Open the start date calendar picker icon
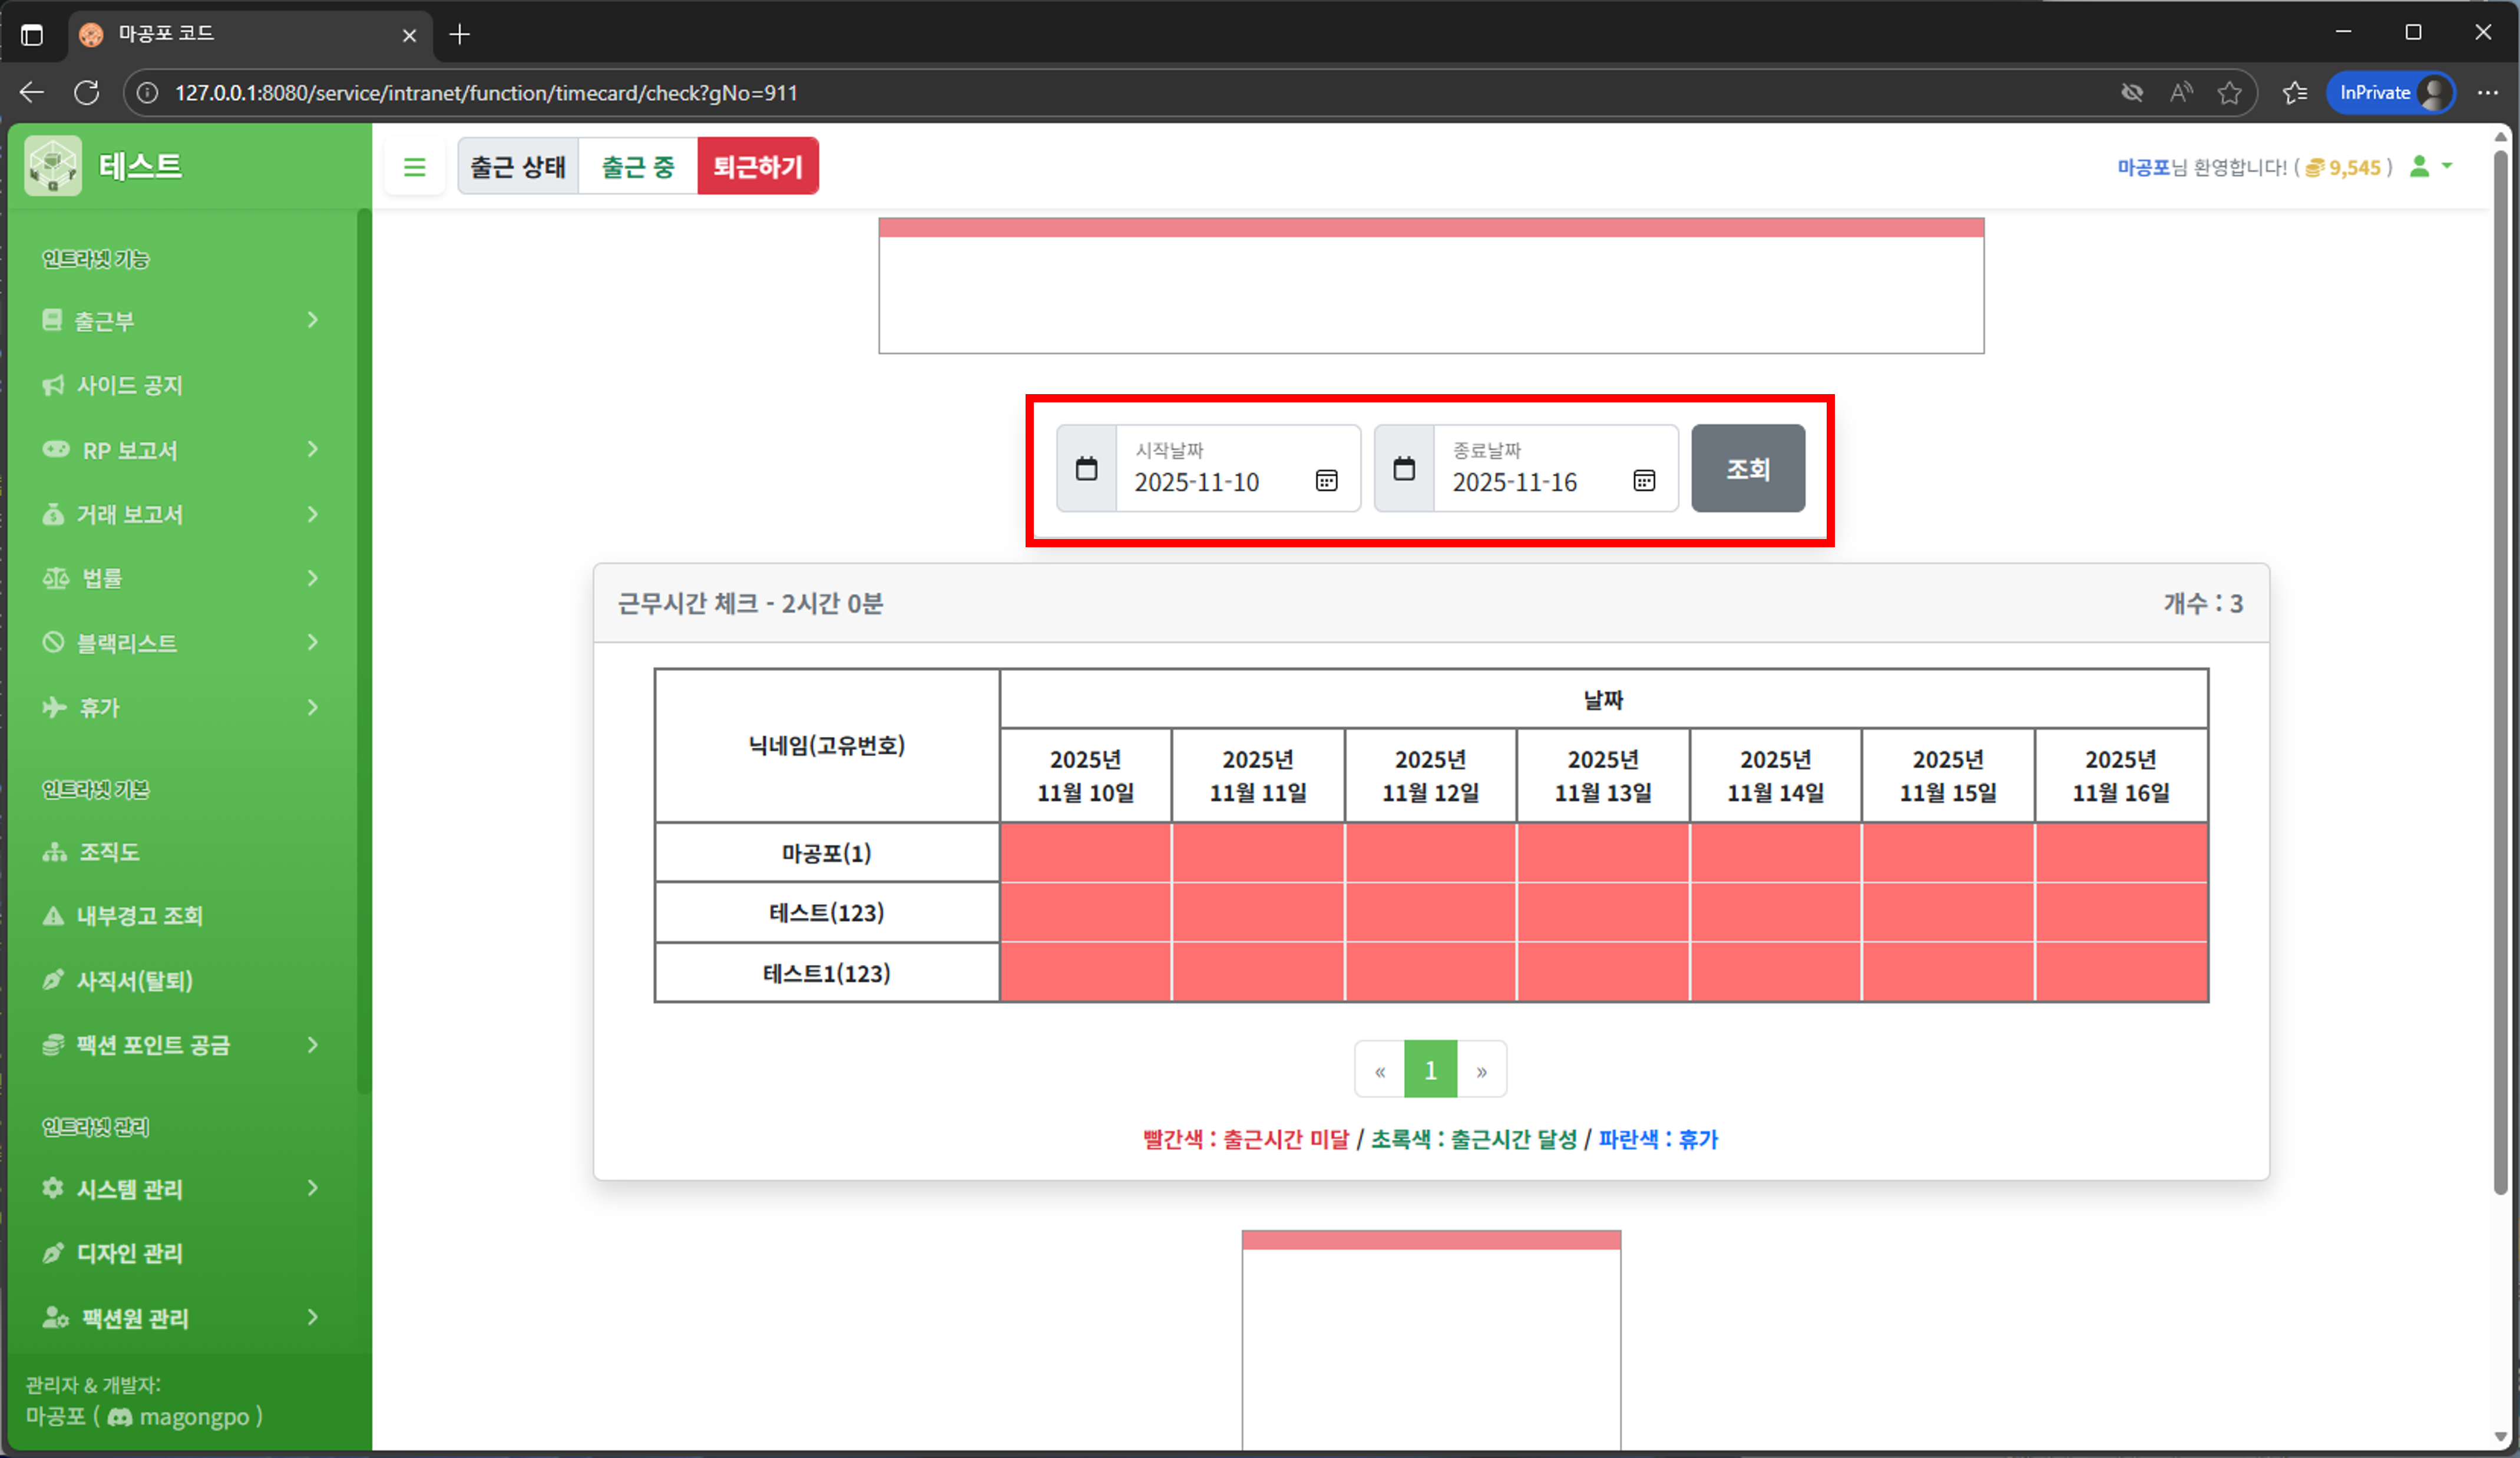Image resolution: width=2520 pixels, height=1458 pixels. coord(1326,481)
